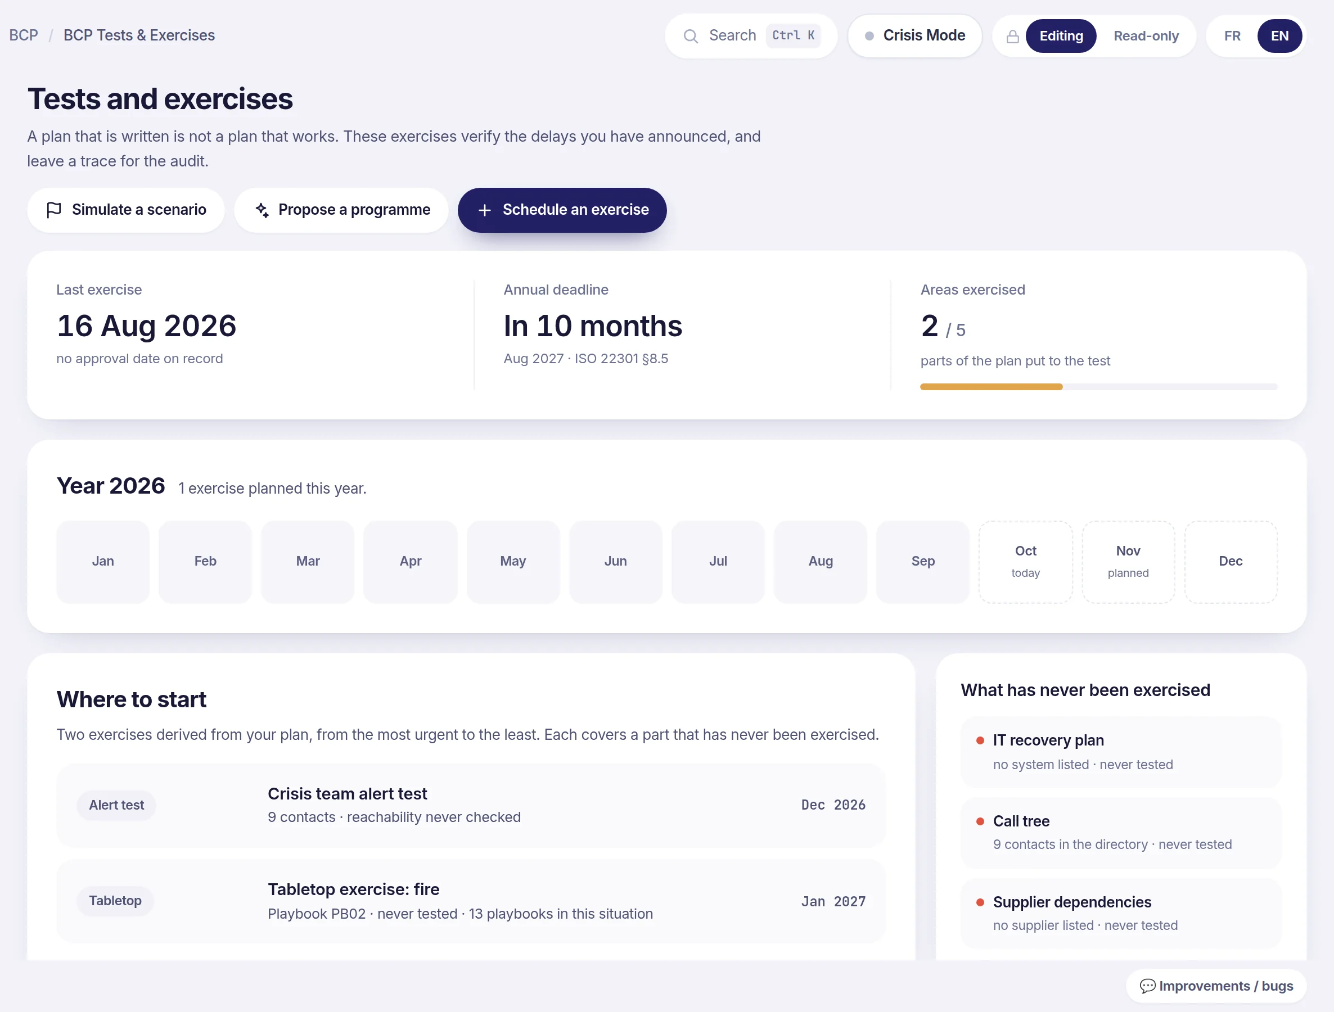Image resolution: width=1334 pixels, height=1012 pixels.
Task: Click the sparkle icon on Propose a programme
Action: click(x=262, y=210)
